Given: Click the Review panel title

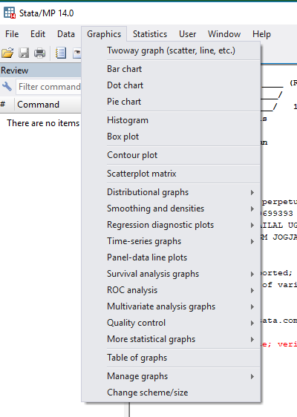Looking at the screenshot, I should pos(14,70).
